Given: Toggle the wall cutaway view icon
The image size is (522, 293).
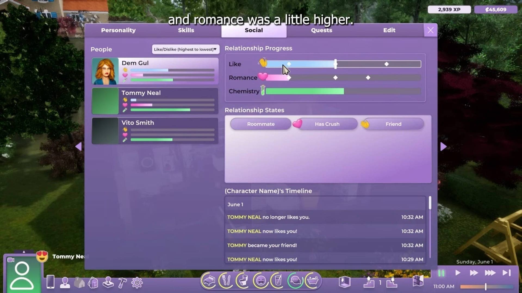Looking at the screenshot, I should pos(344,282).
